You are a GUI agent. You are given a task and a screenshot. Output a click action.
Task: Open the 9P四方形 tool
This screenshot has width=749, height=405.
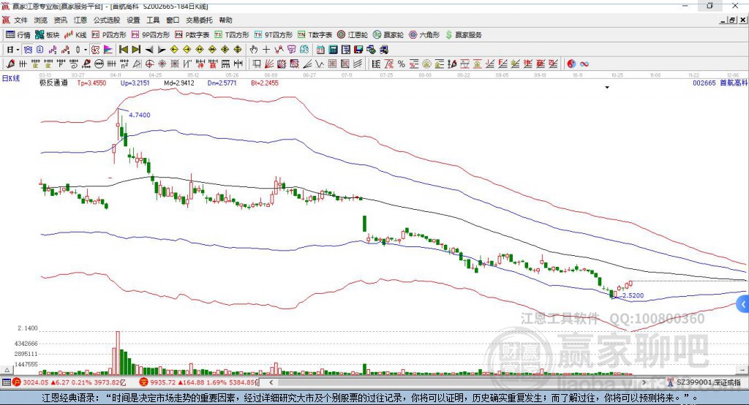pyautogui.click(x=151, y=35)
